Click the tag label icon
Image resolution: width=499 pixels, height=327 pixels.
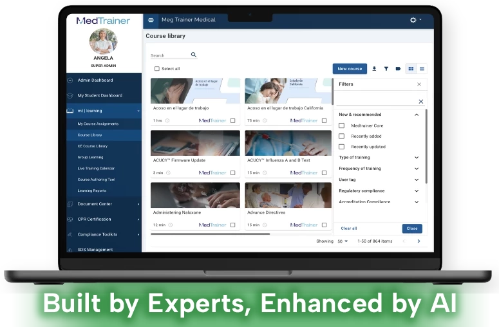pos(398,69)
